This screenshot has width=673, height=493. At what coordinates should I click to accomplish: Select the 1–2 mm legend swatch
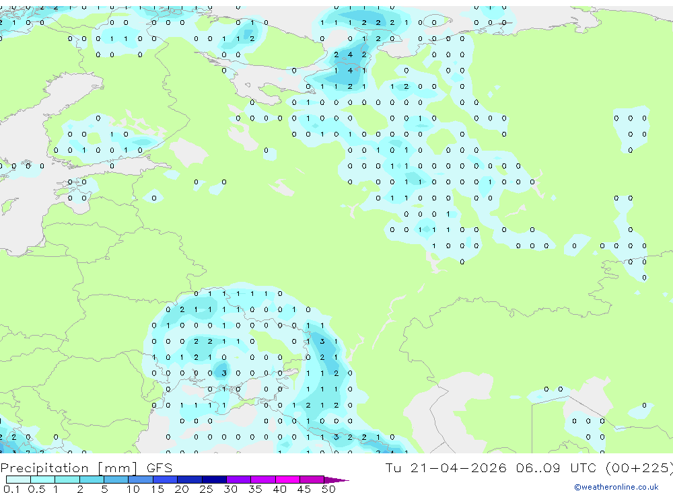[67, 480]
